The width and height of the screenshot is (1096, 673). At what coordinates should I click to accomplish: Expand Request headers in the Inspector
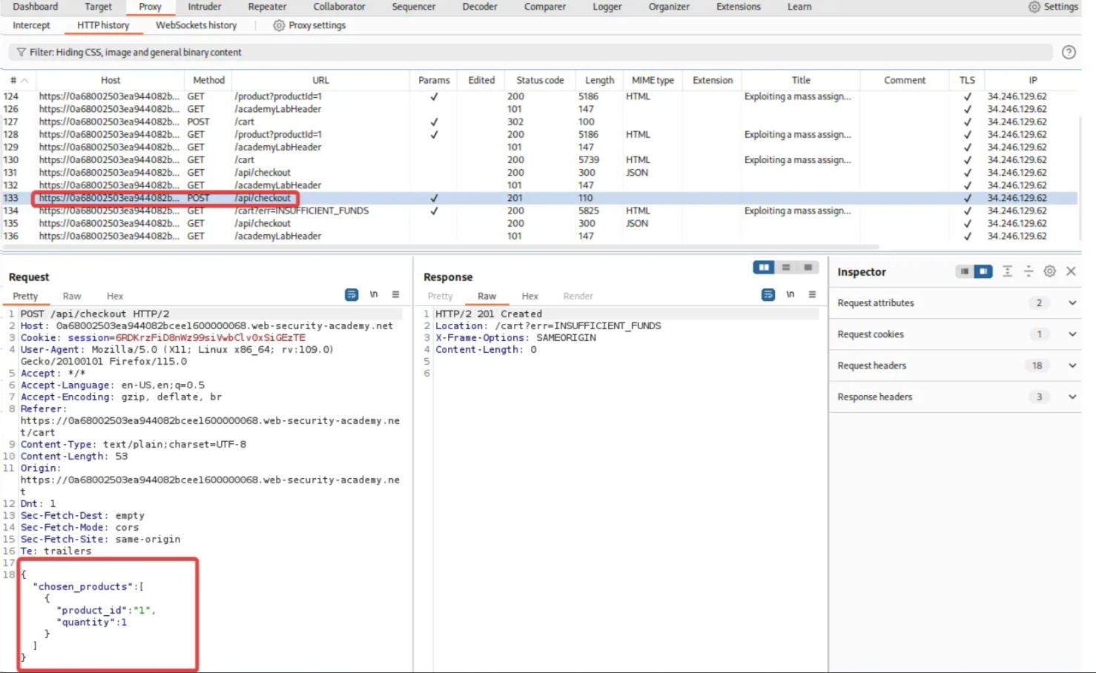[x=1072, y=365]
